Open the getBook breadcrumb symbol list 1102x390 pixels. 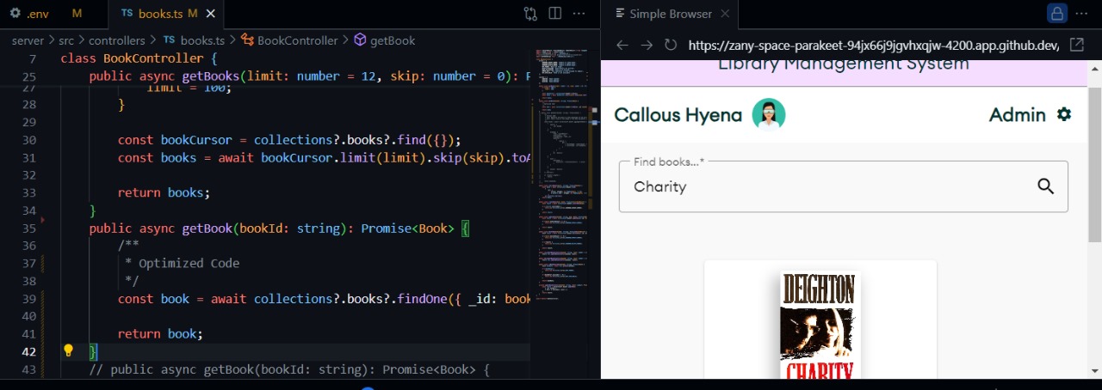[x=392, y=40]
